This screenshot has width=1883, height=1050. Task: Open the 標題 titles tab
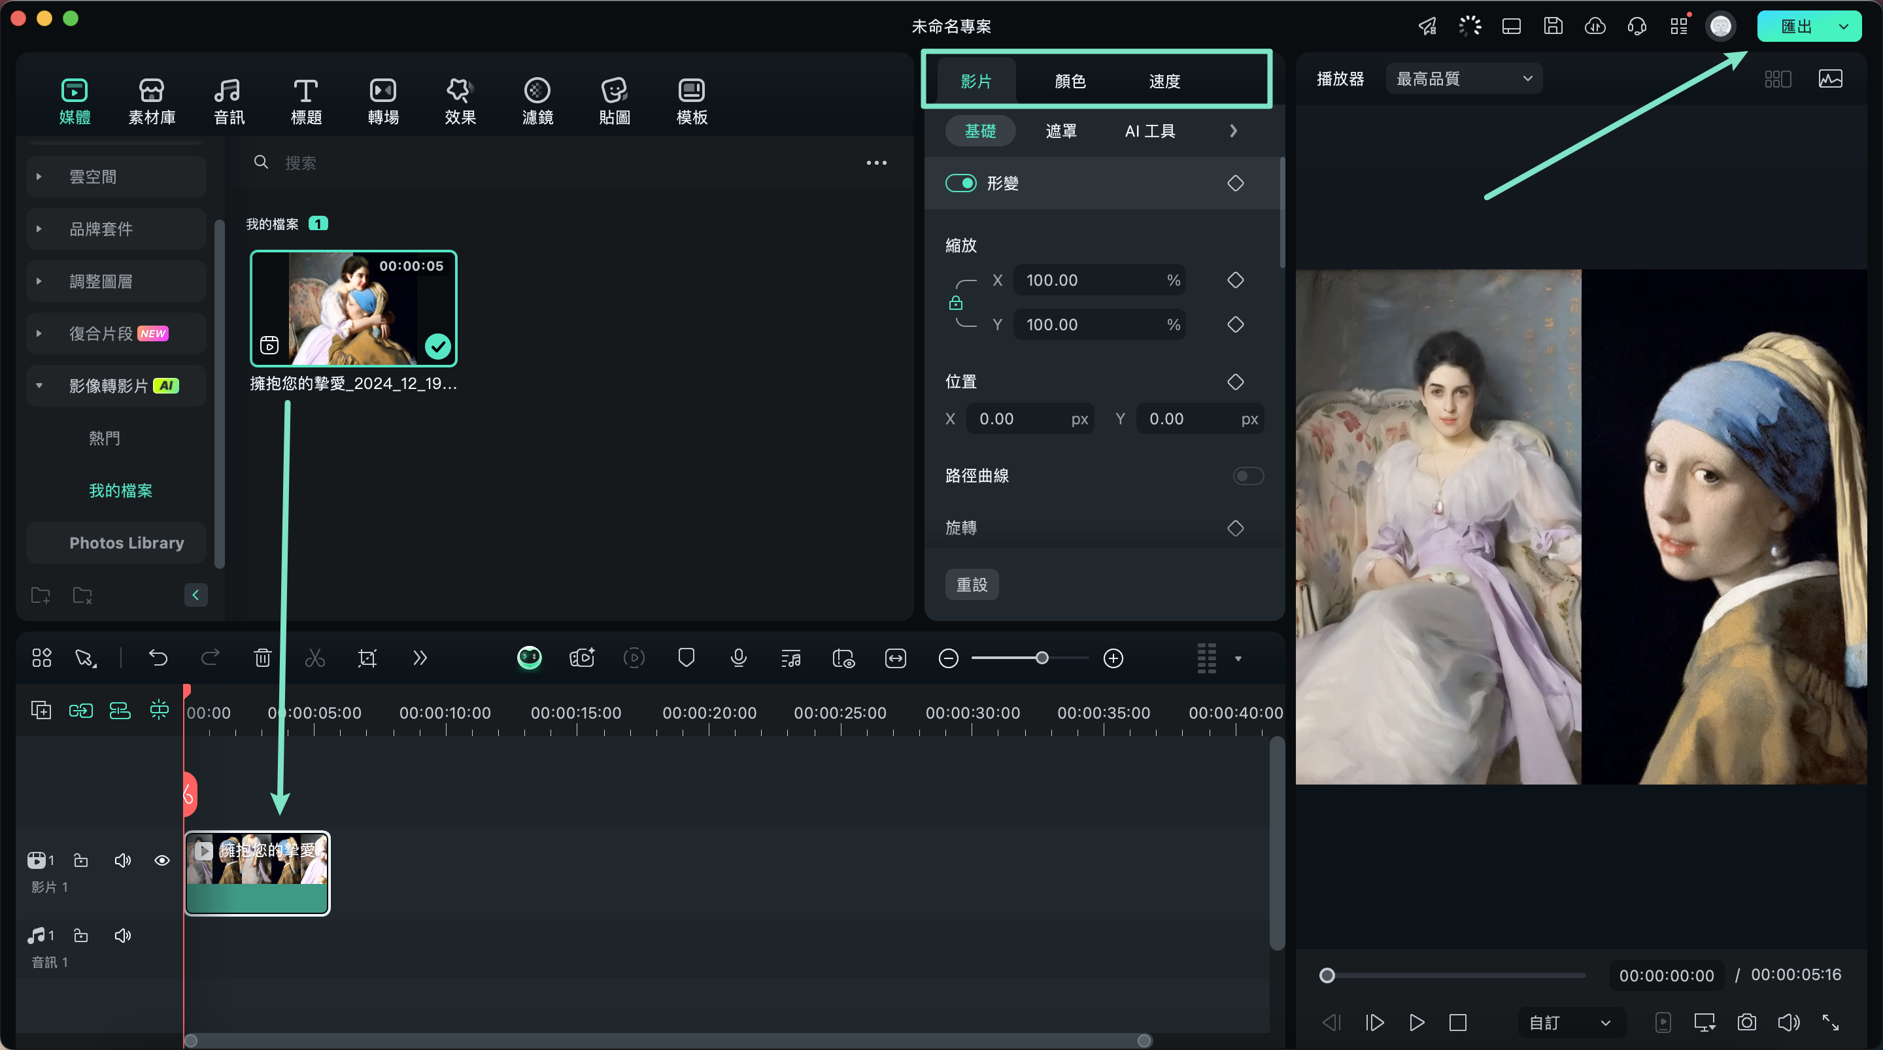[305, 101]
